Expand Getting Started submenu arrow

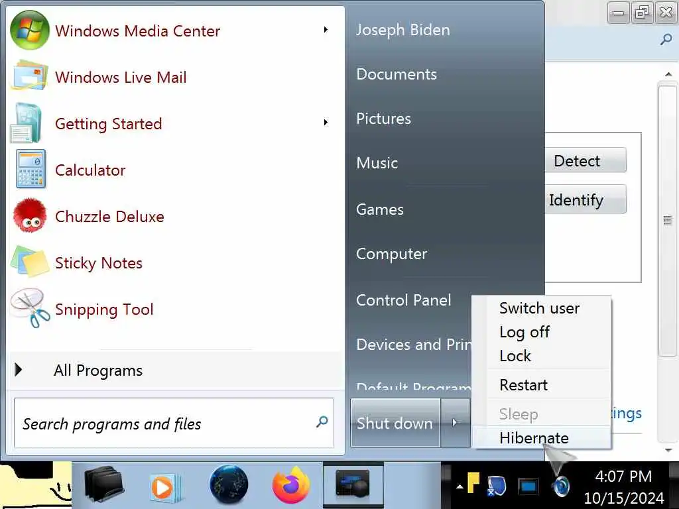click(326, 123)
